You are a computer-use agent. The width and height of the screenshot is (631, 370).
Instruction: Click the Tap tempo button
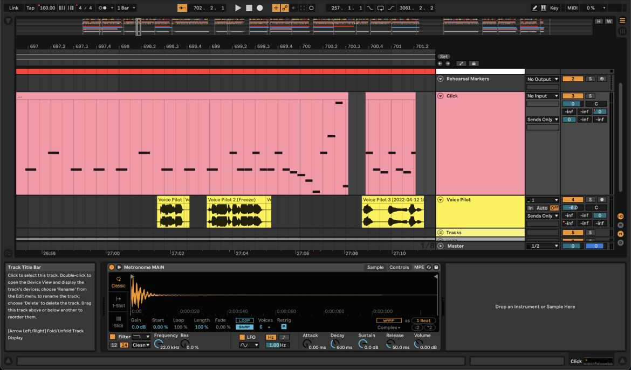30,8
